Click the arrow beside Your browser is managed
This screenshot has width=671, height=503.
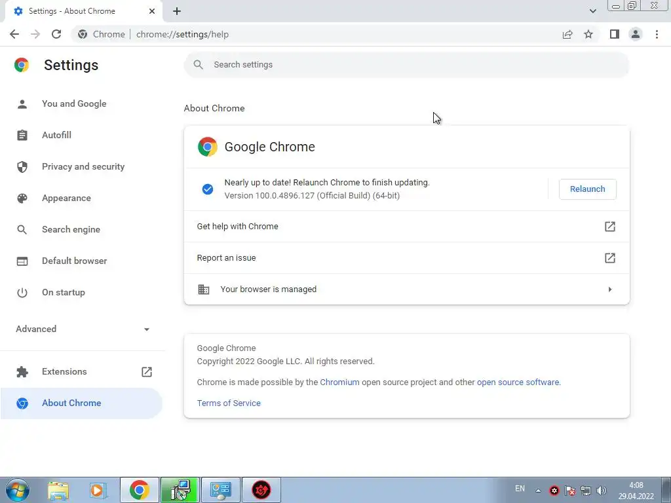coord(610,289)
